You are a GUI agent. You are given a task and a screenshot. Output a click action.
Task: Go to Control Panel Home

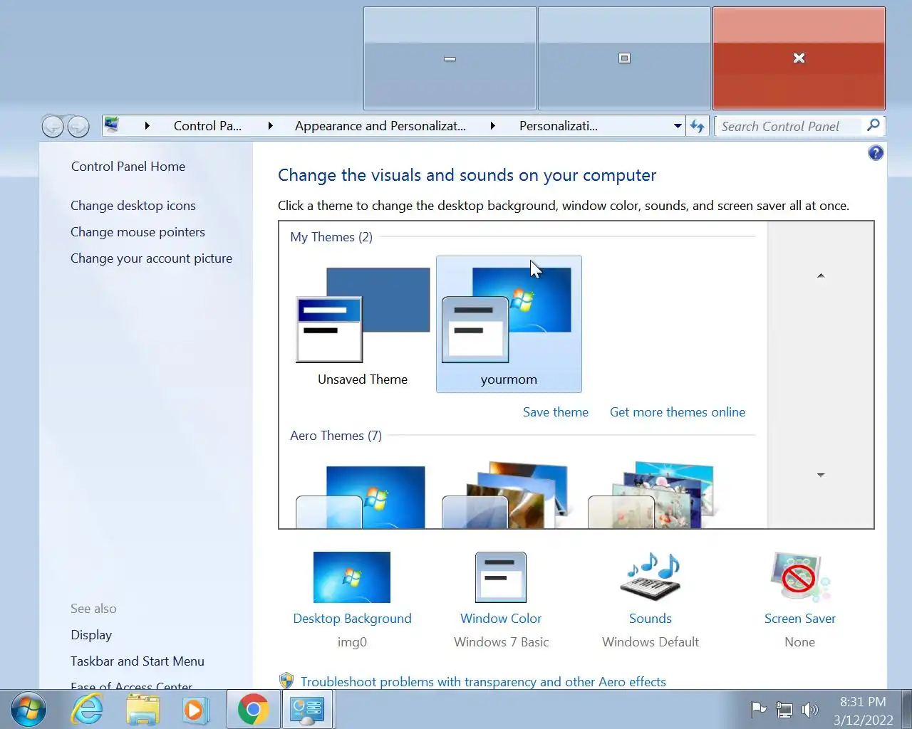[x=128, y=167]
